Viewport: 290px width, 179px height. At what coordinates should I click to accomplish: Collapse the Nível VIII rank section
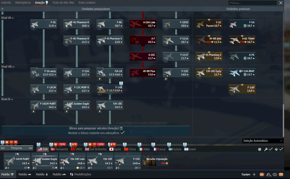coord(8,67)
